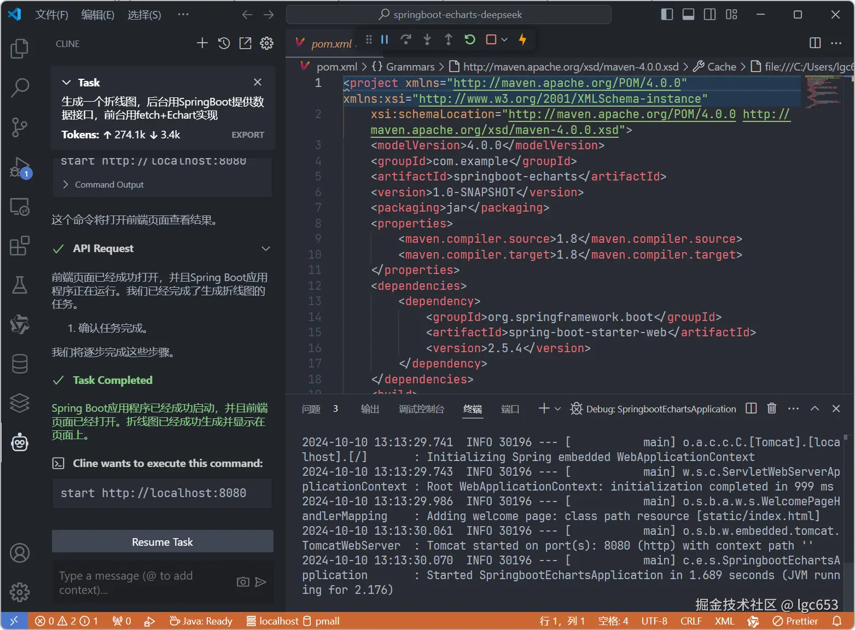
Task: Open the 选择(S) menu
Action: tap(144, 15)
